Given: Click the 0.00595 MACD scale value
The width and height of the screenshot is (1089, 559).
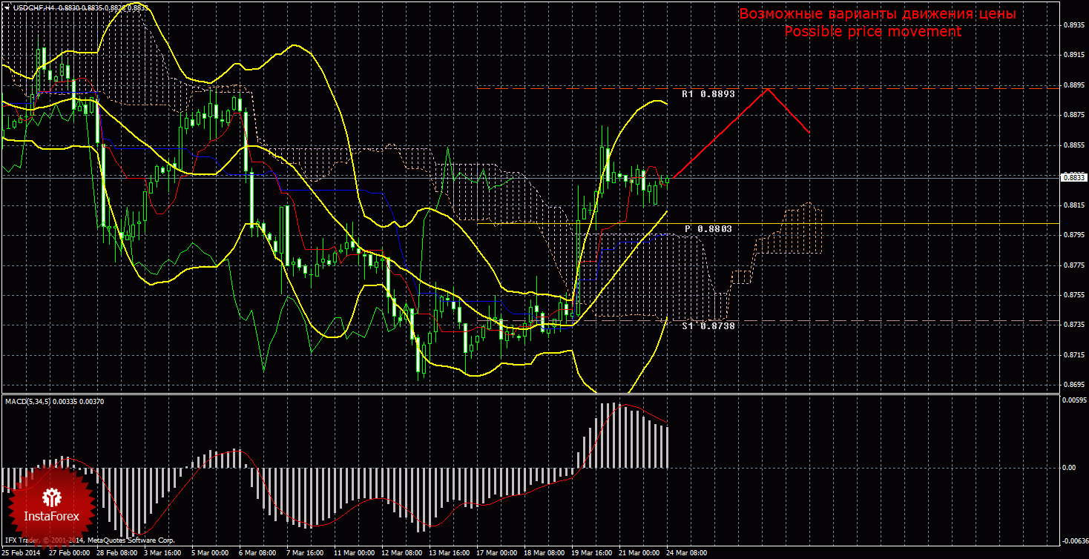Looking at the screenshot, I should coord(1074,400).
